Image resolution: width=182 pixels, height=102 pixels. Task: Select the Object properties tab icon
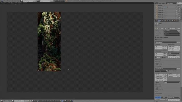point(166,21)
